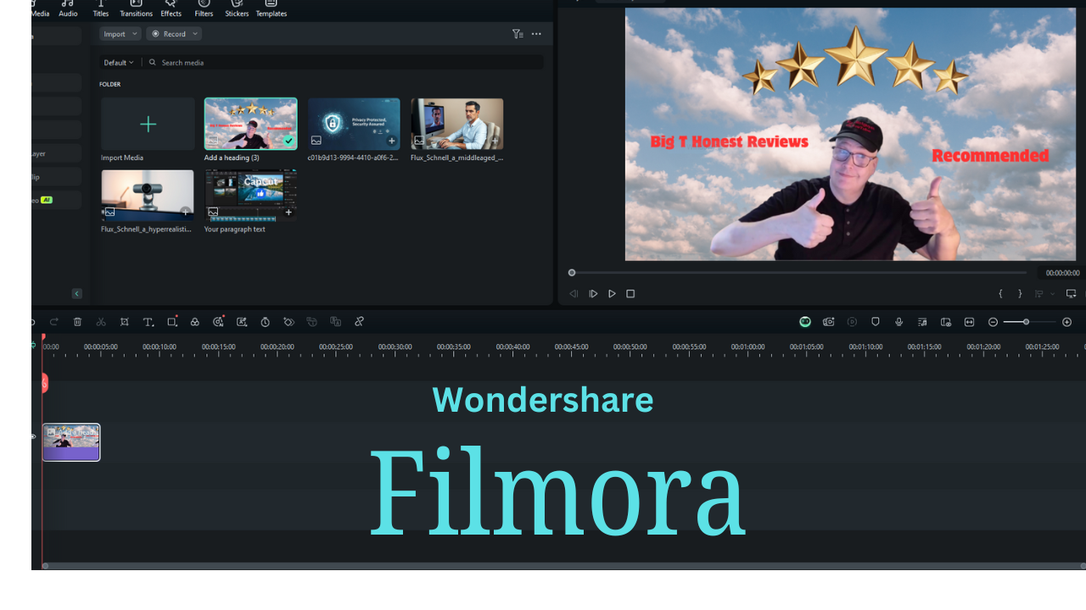Switch to the Filters tab
Image resolution: width=1086 pixels, height=610 pixels.
[204, 9]
